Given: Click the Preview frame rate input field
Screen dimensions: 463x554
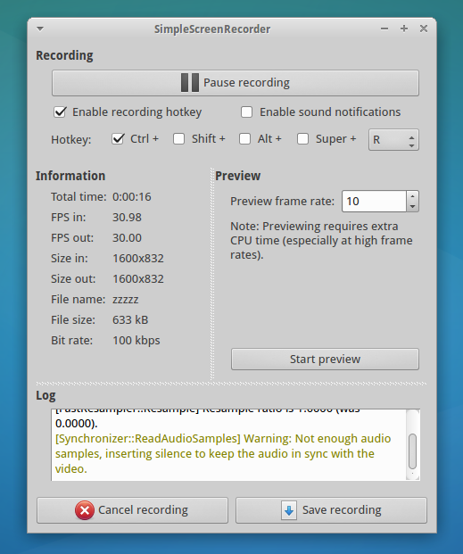Looking at the screenshot, I should [374, 202].
